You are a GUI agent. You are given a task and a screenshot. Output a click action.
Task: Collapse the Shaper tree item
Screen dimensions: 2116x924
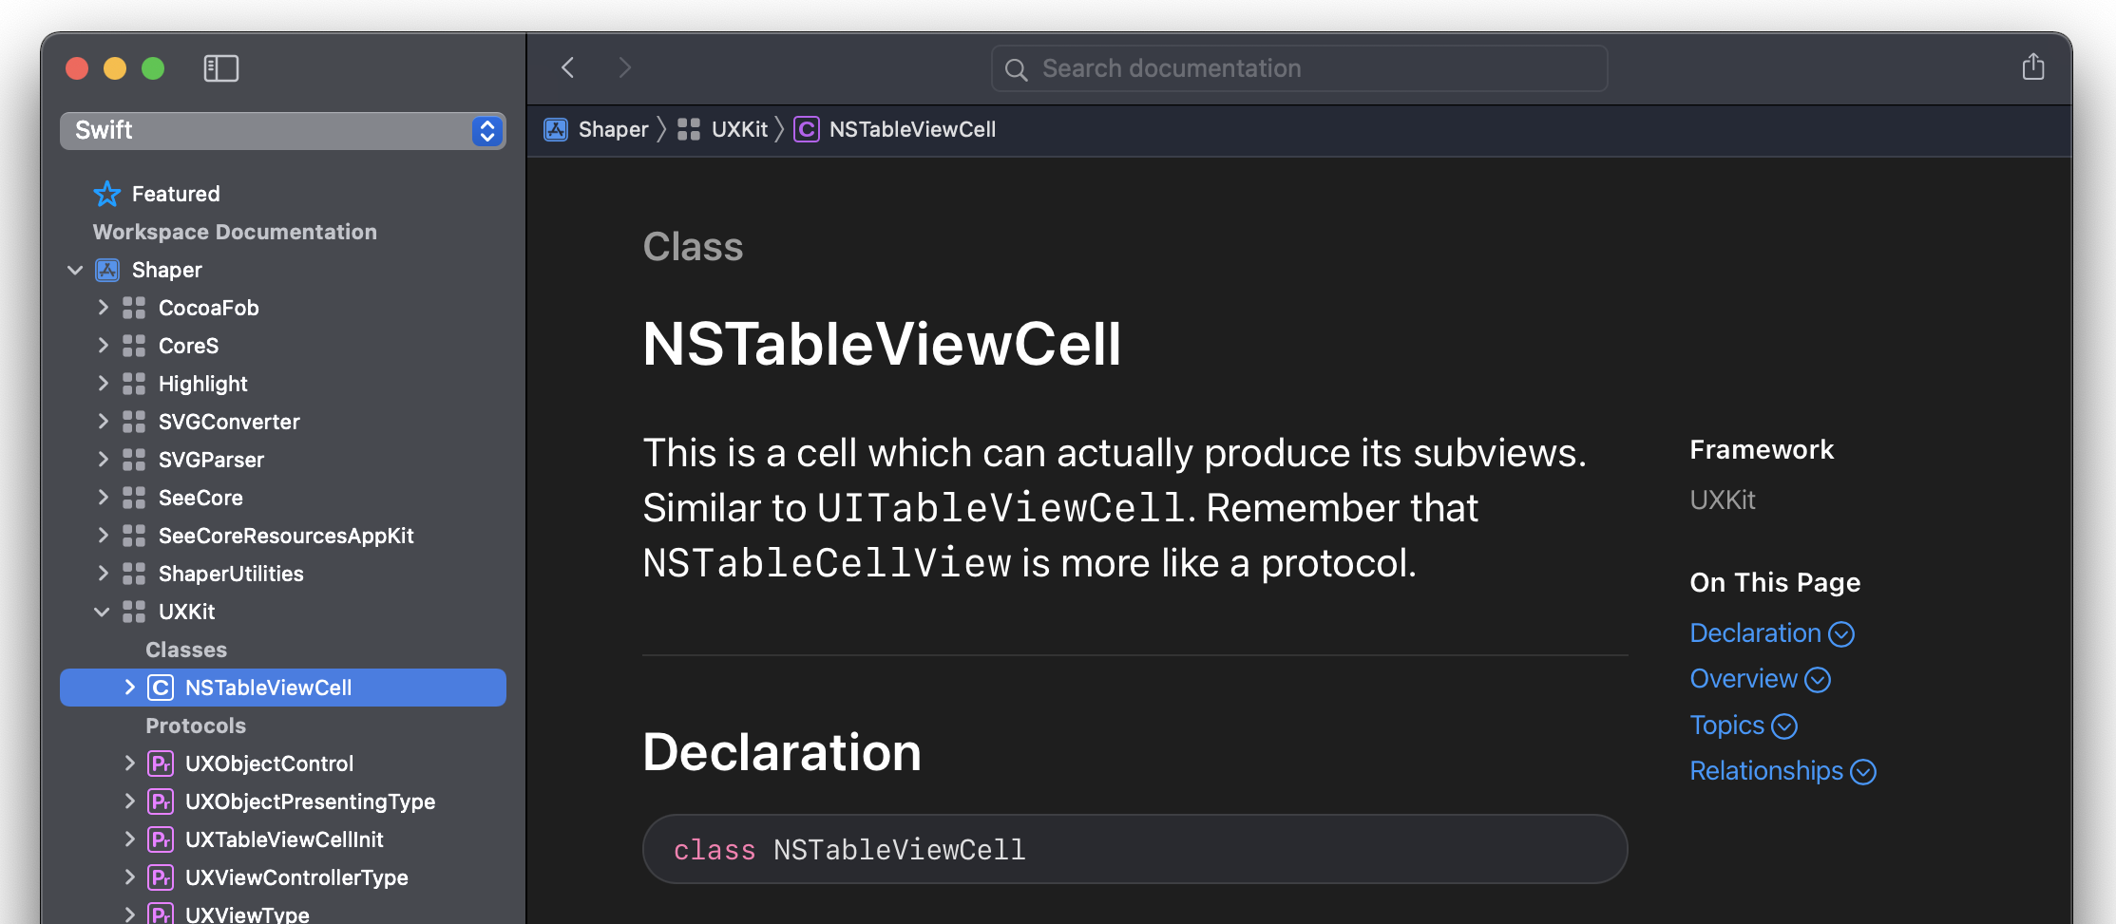tap(75, 270)
